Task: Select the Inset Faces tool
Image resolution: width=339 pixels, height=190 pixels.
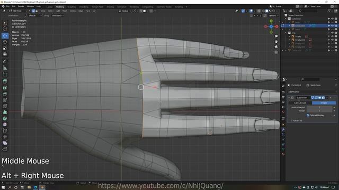Action: pos(5,88)
